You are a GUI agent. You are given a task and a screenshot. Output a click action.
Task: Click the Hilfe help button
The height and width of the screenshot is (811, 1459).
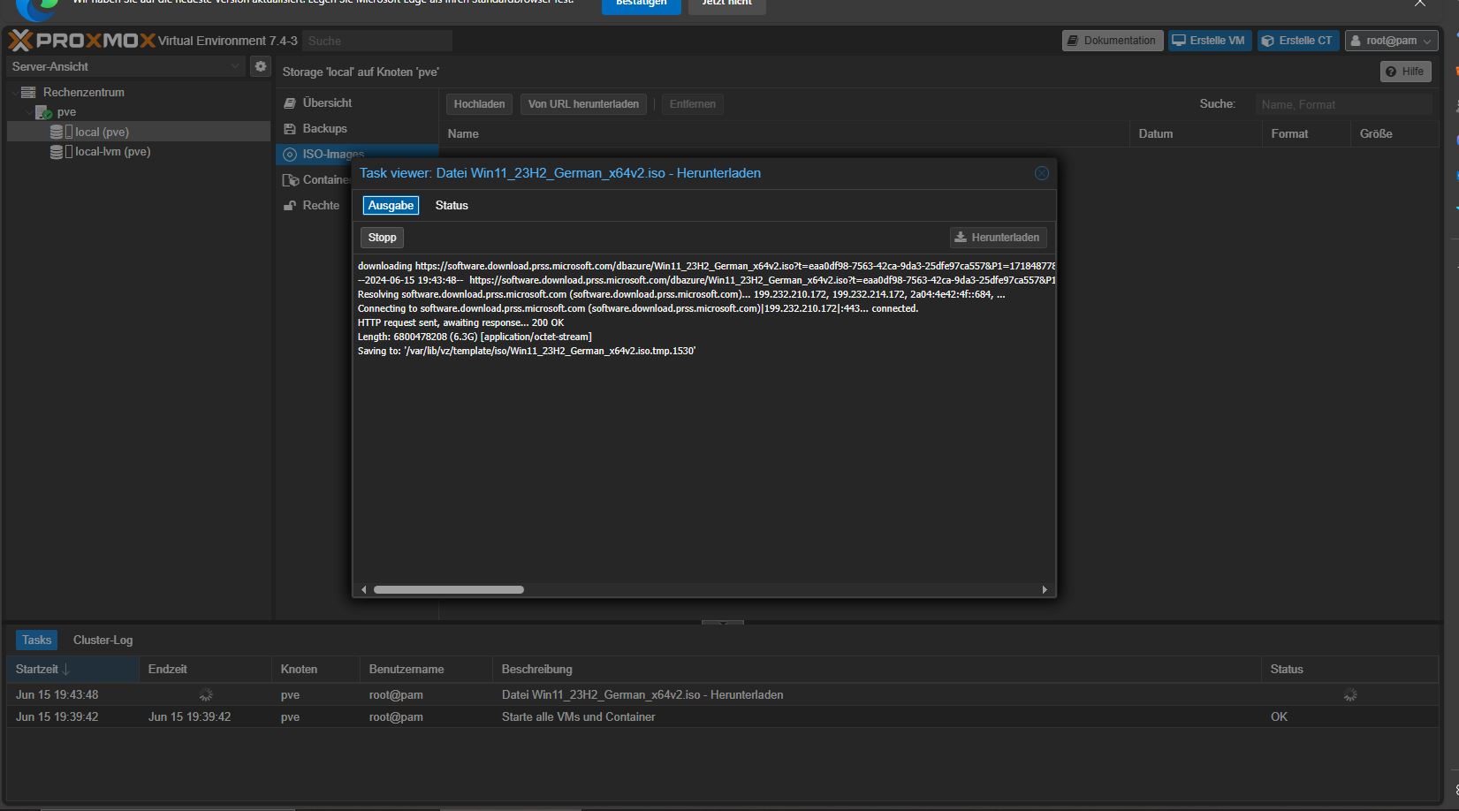pos(1405,72)
